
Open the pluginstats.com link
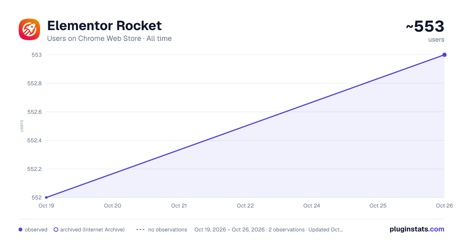pyautogui.click(x=417, y=229)
